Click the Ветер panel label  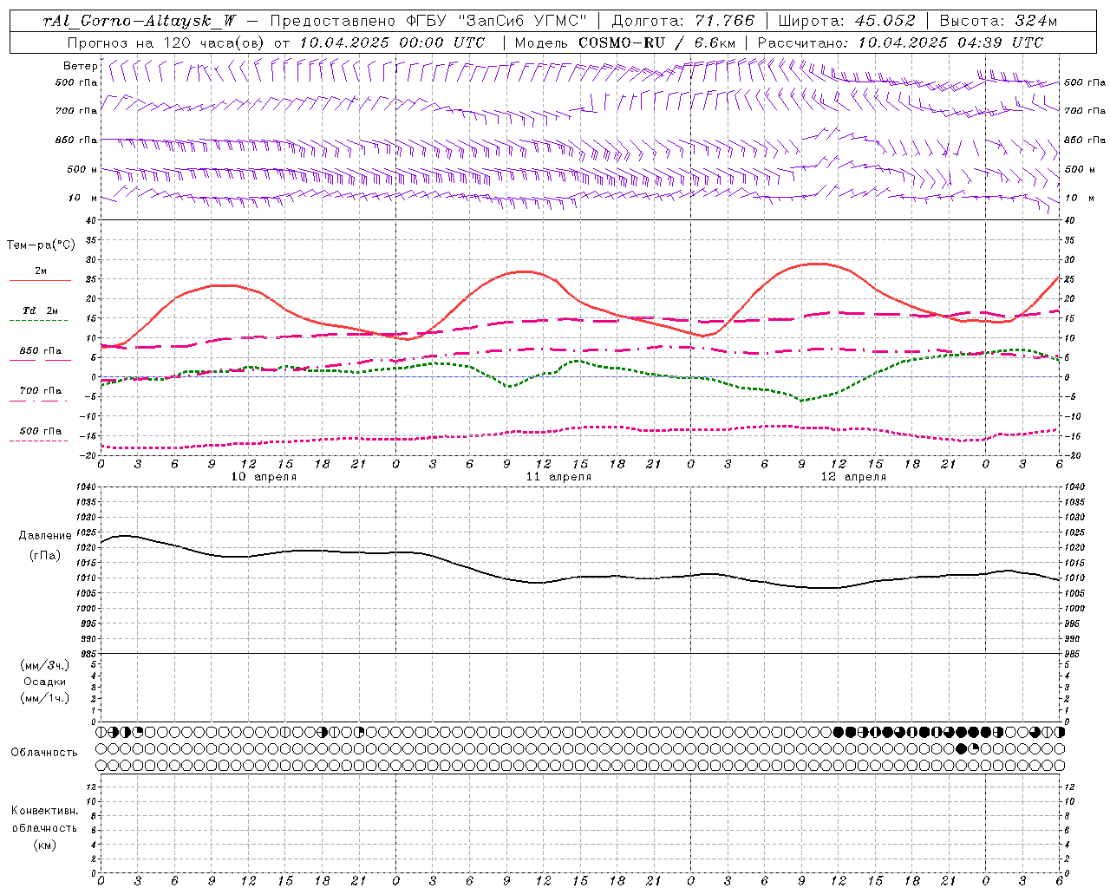point(80,66)
